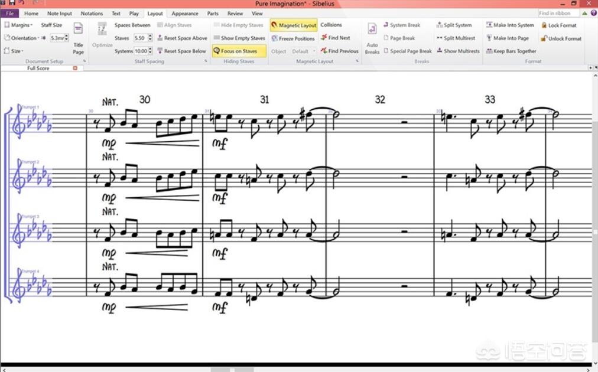This screenshot has height=372, width=598.
Task: Select the NAT. text above the top staff
Action: coord(110,102)
